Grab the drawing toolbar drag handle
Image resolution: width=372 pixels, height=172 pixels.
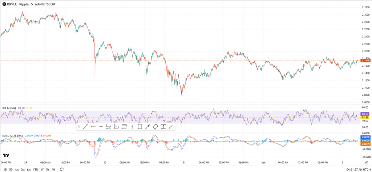coord(79,127)
